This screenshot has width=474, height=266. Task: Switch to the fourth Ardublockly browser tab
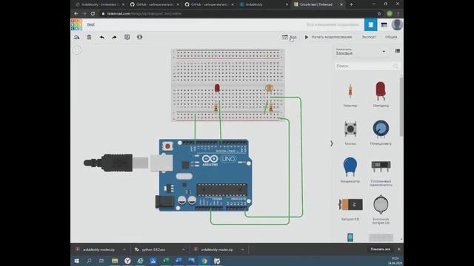[x=263, y=4]
